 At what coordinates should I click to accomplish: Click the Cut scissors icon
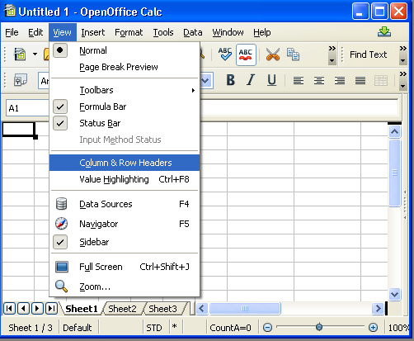[273, 54]
